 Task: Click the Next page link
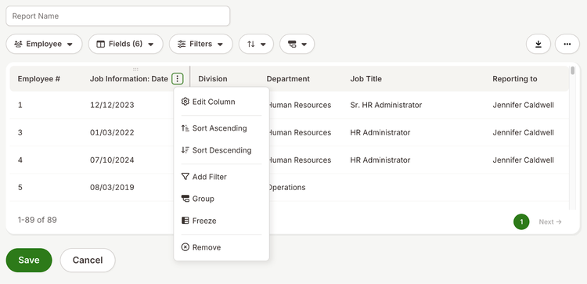click(550, 222)
